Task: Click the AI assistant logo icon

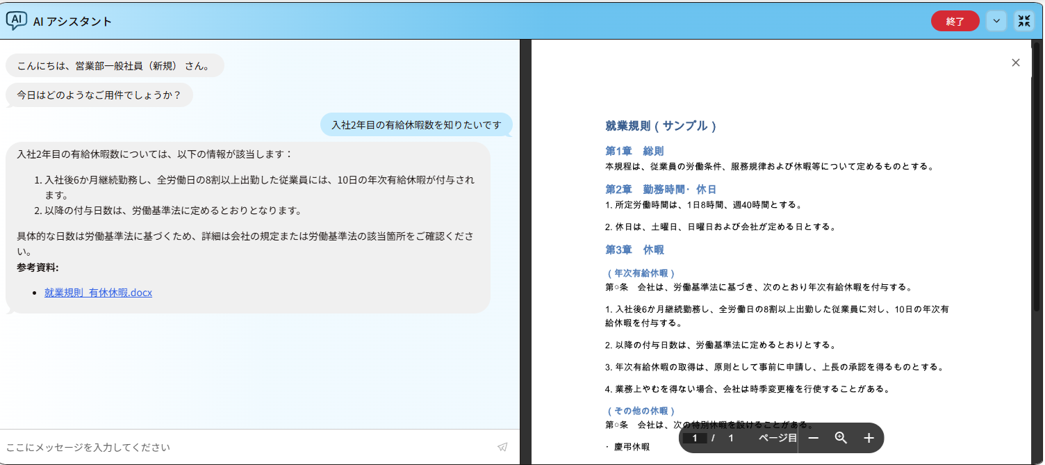Action: pos(15,21)
